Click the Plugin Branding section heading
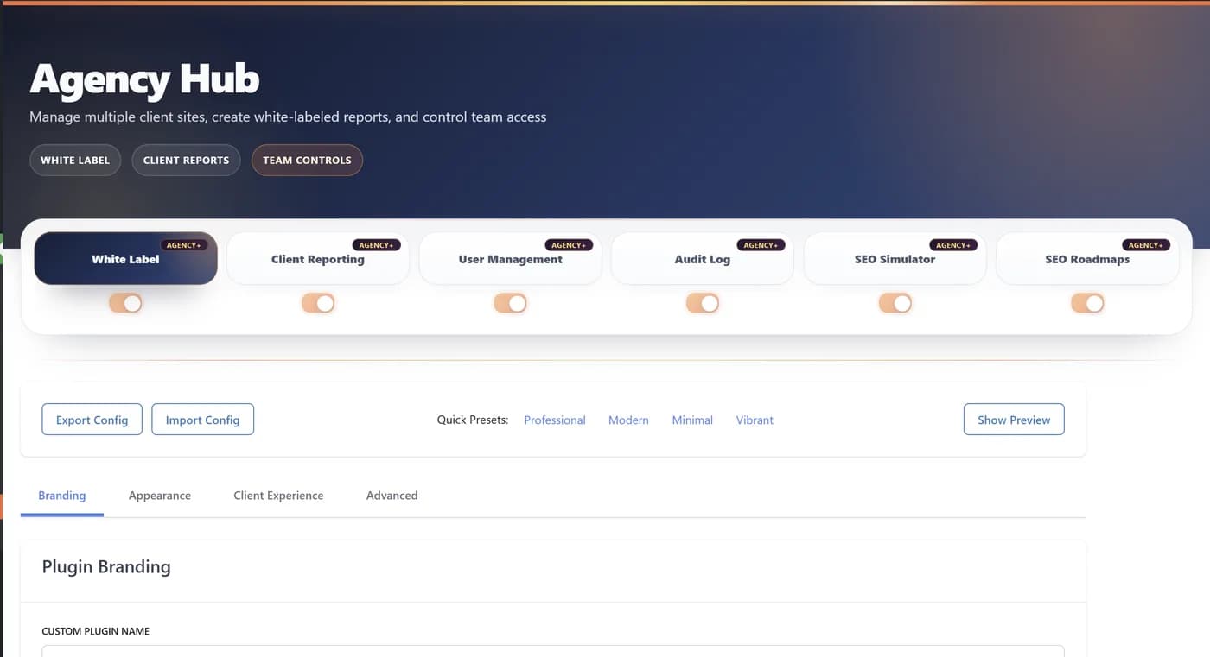The image size is (1210, 657). [x=106, y=567]
